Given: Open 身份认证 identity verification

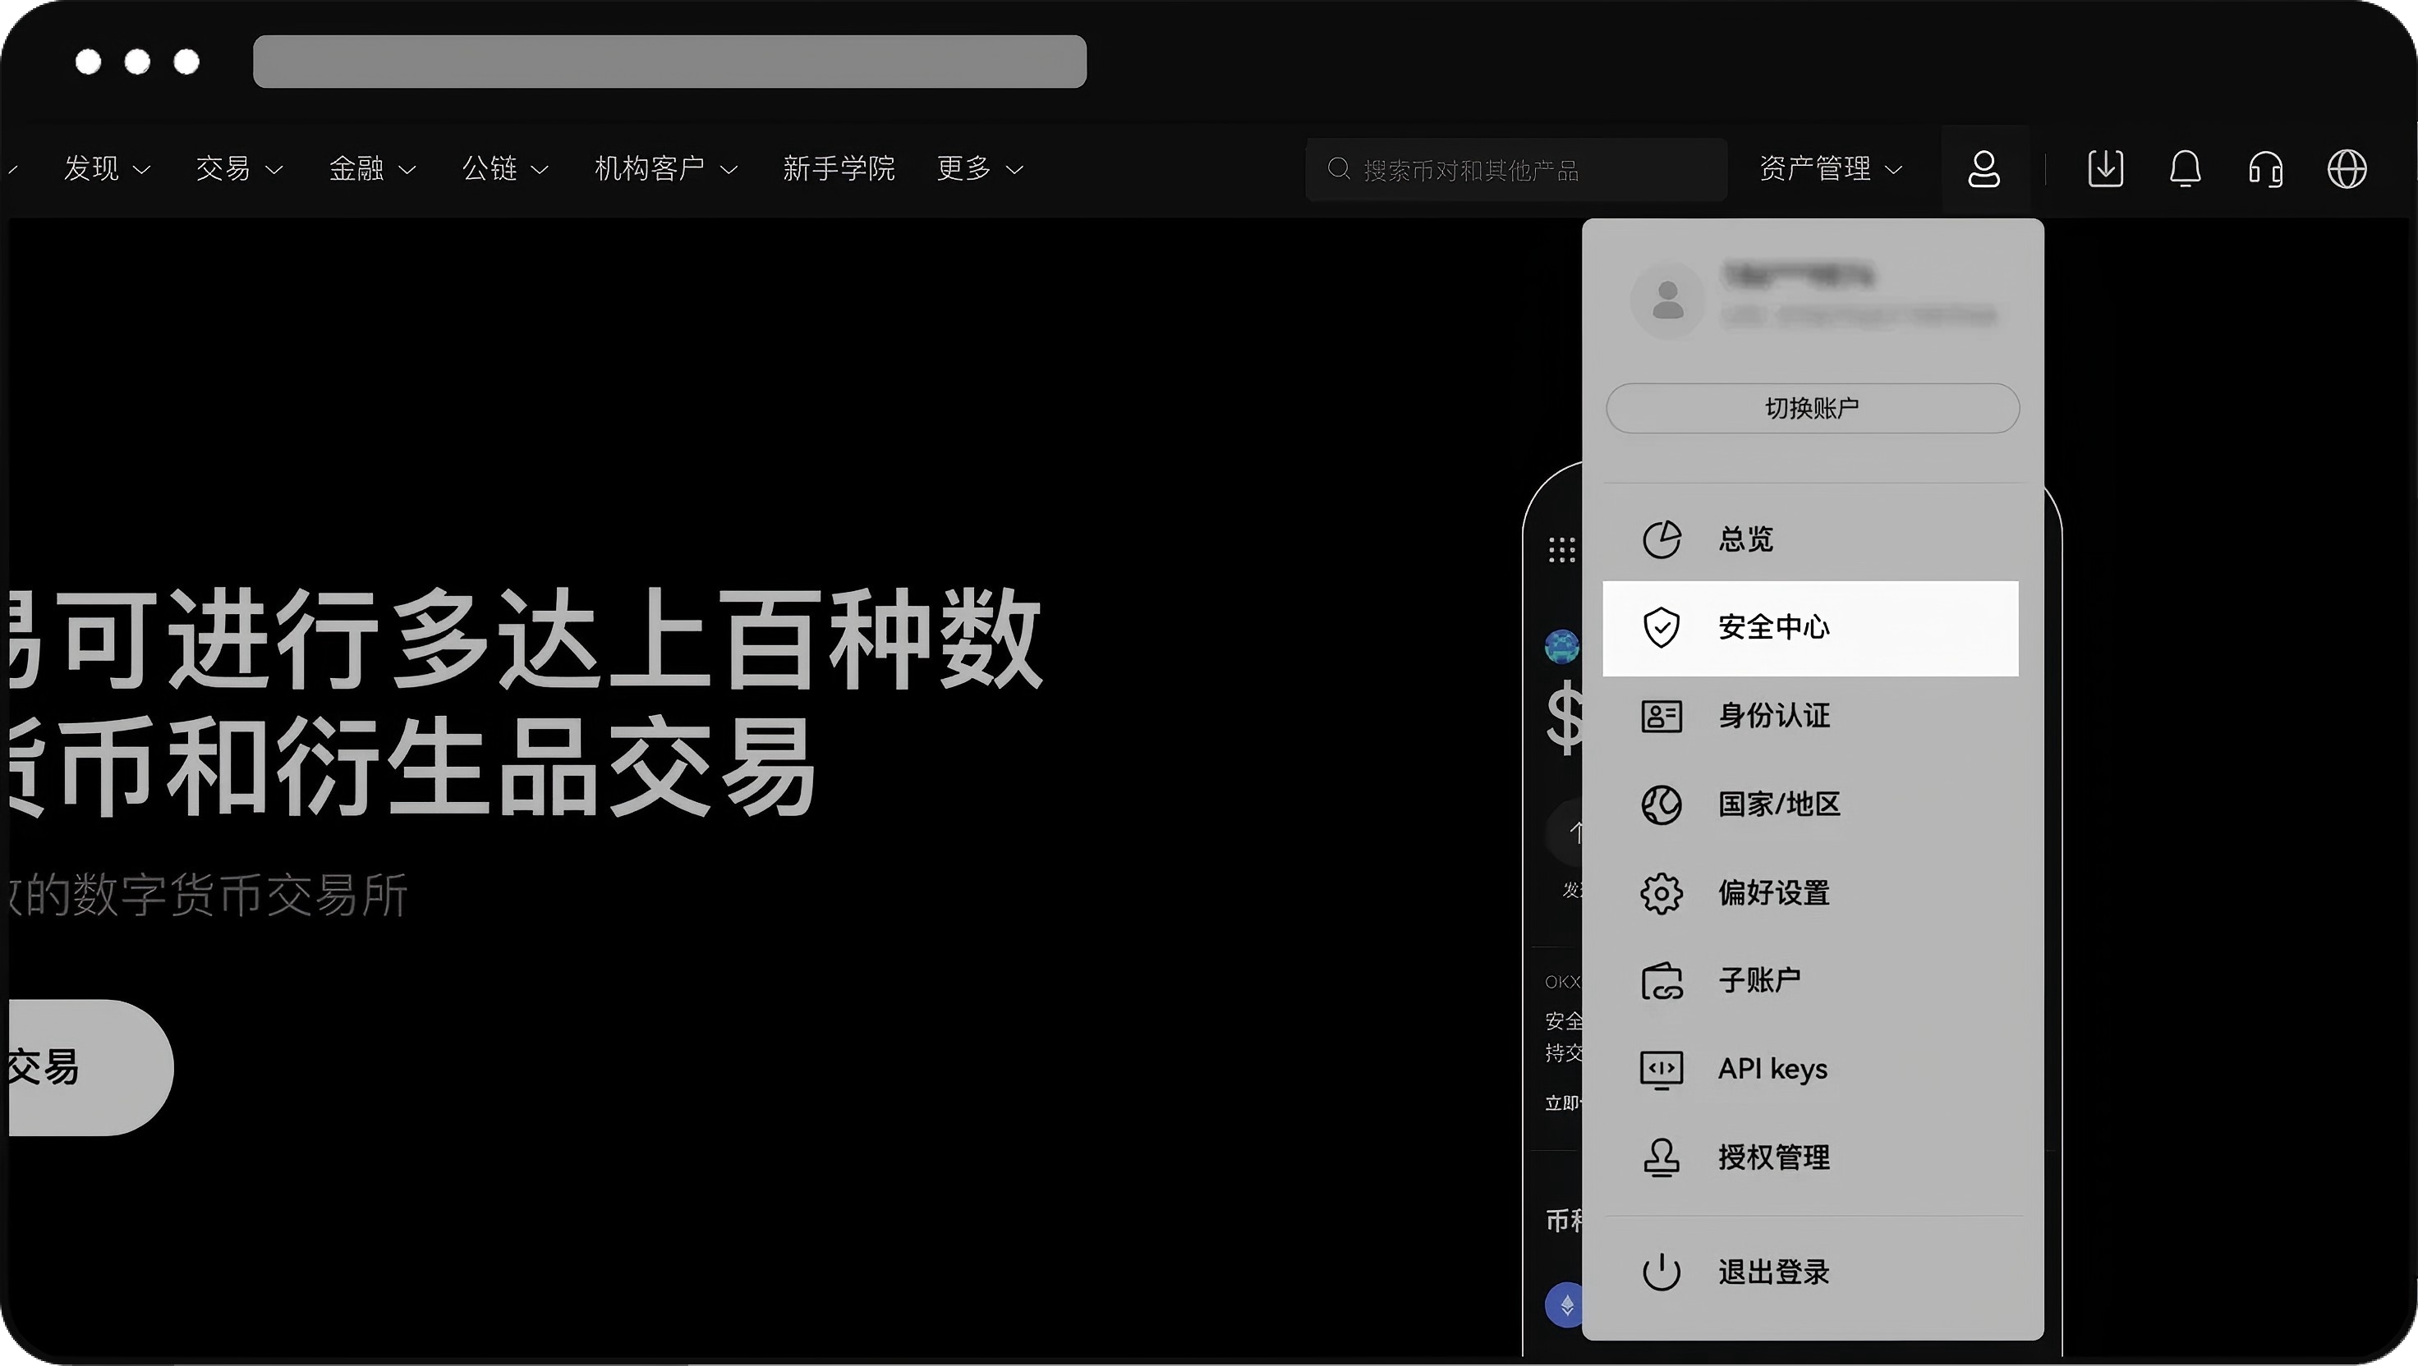Looking at the screenshot, I should point(1773,716).
